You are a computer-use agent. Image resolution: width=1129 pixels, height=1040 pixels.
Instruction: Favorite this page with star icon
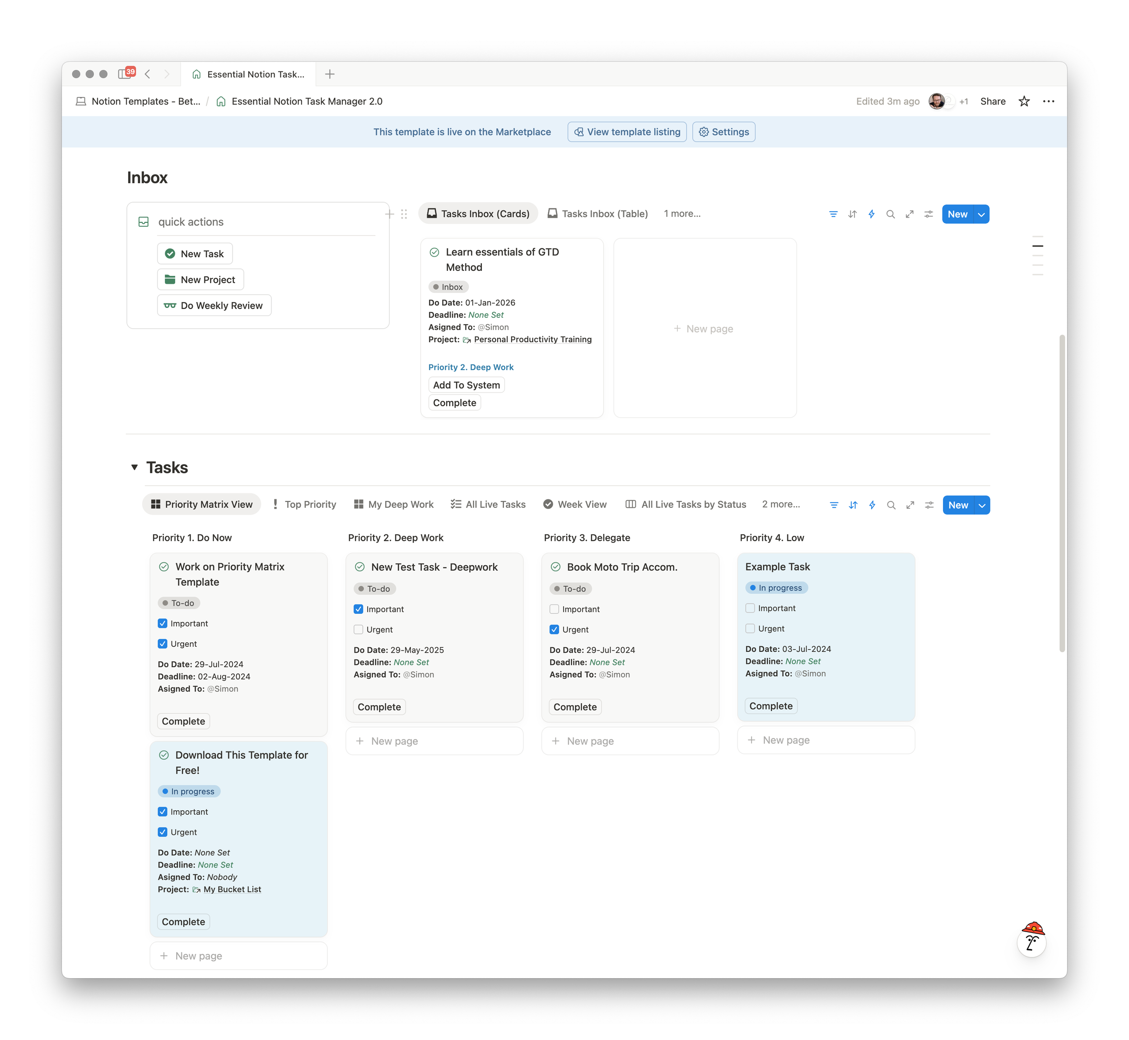[x=1024, y=101]
